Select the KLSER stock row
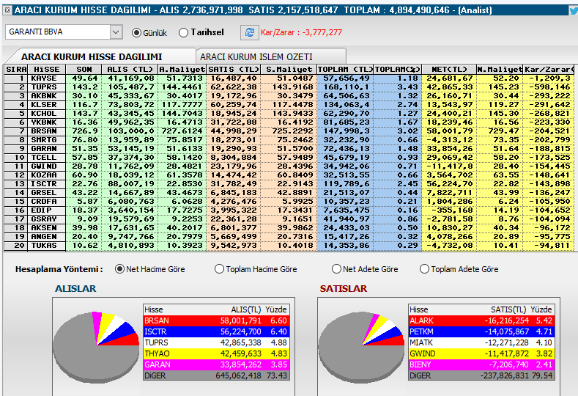The height and width of the screenshot is (396, 578). pyautogui.click(x=289, y=105)
